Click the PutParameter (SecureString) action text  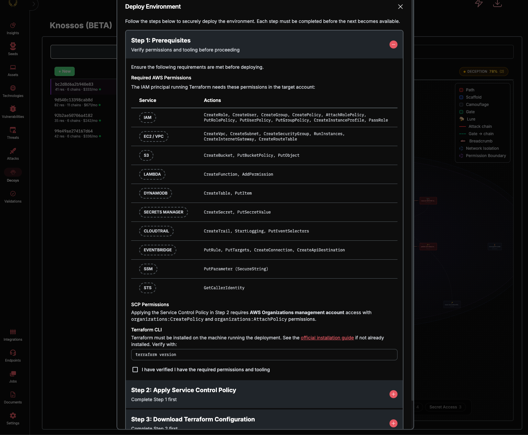[236, 269]
